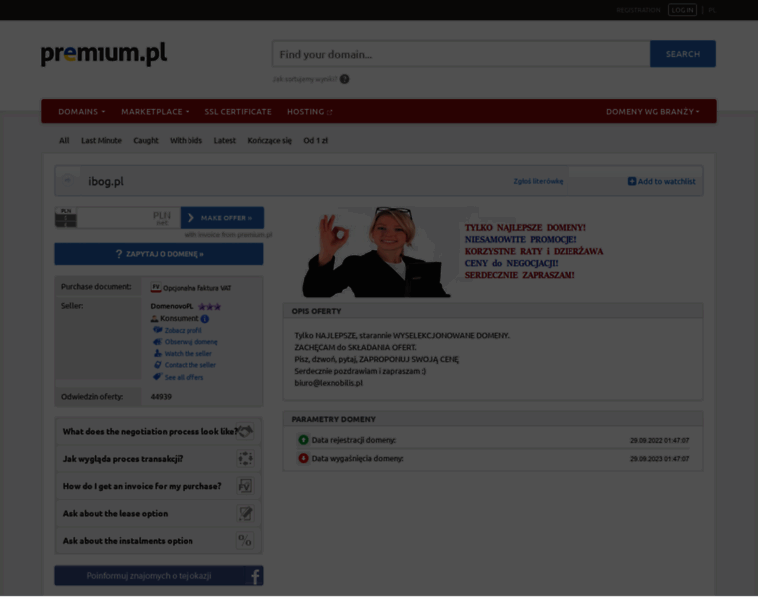
Task: Click the premium.pl logo
Action: (x=104, y=53)
